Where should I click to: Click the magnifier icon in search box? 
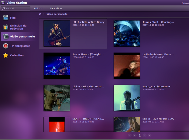pyautogui.click(x=3, y=8)
